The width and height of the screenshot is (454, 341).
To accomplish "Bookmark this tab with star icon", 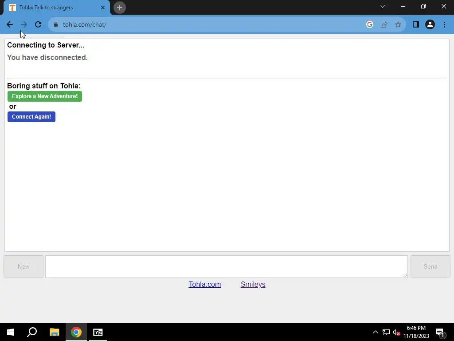I will pos(398,25).
